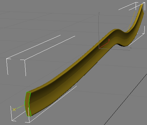Click the red y axis label

pyautogui.click(x=109, y=40)
